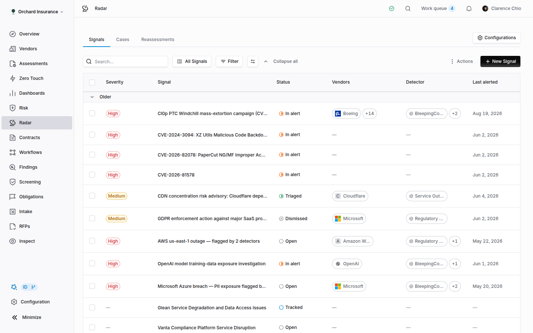Open the Cloudflare vendor chip
Screen dimensions: 533x333
point(350,196)
